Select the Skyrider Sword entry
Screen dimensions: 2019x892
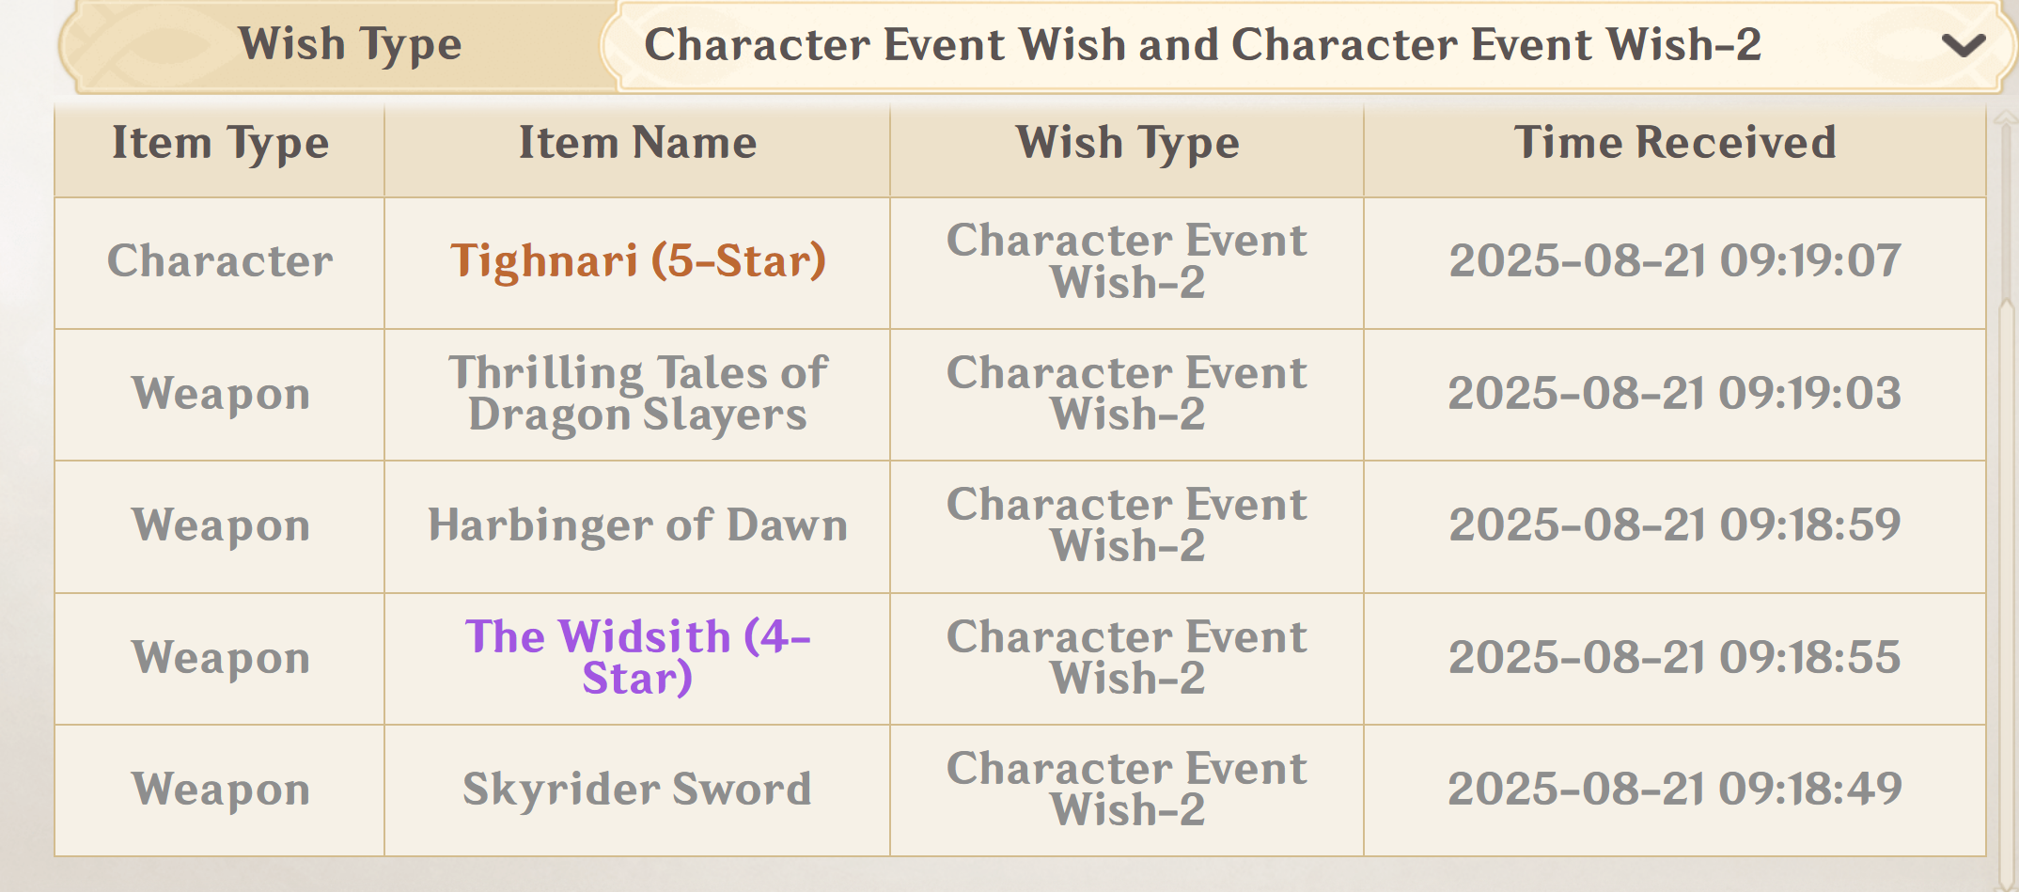coord(637,789)
